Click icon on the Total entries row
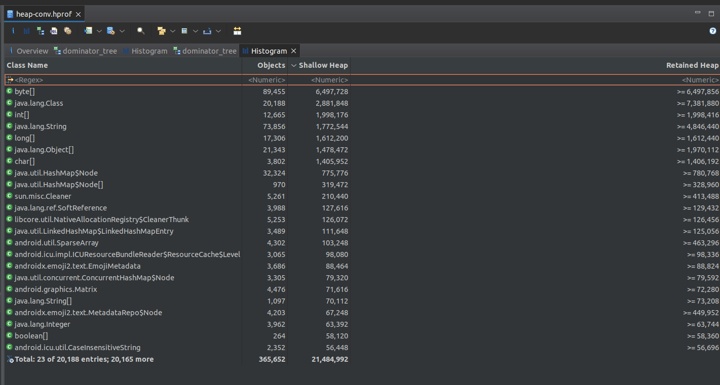This screenshot has width=720, height=385. tap(10, 360)
